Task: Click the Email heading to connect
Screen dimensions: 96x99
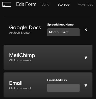Action: click(x=16, y=83)
